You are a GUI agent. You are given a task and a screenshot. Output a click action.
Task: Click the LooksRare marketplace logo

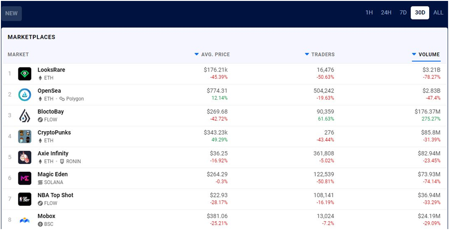pos(25,74)
